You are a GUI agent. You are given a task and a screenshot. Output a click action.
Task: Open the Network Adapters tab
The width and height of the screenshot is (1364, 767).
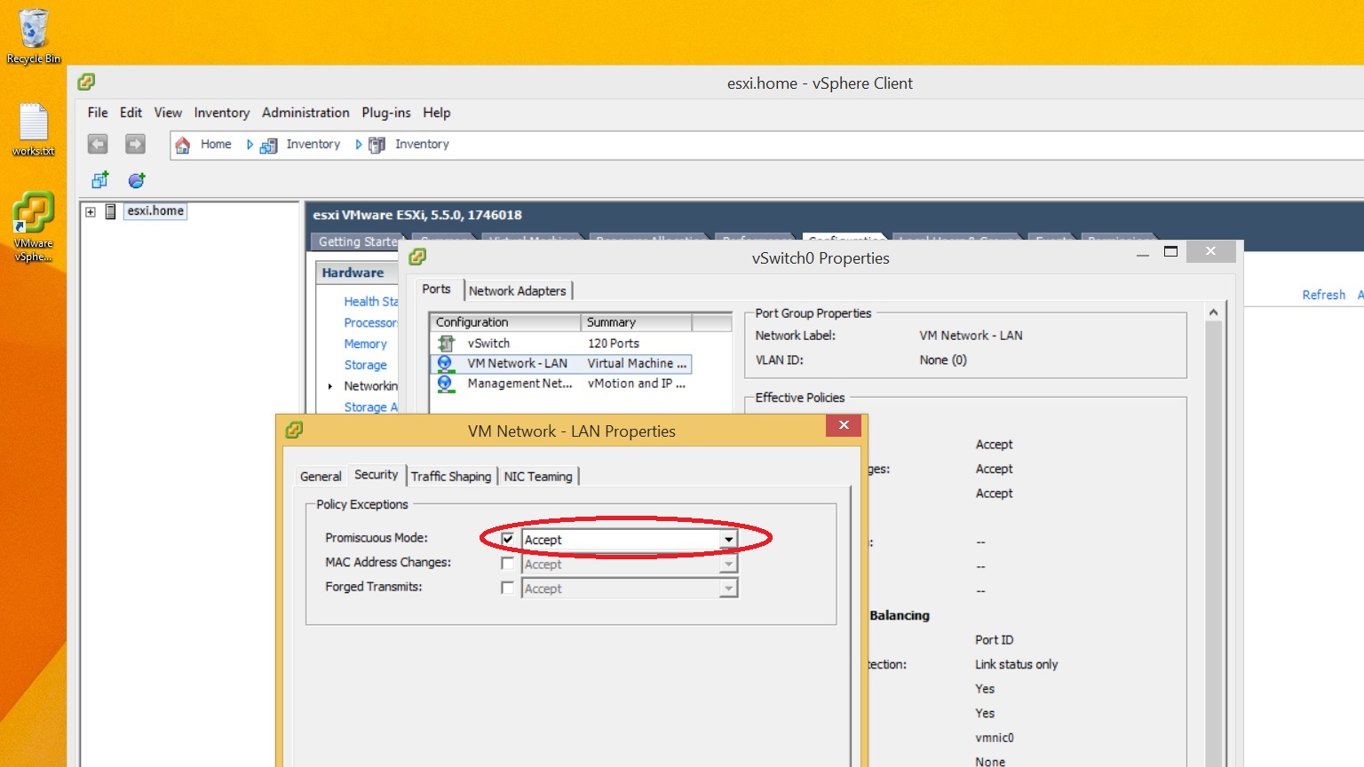pyautogui.click(x=518, y=291)
